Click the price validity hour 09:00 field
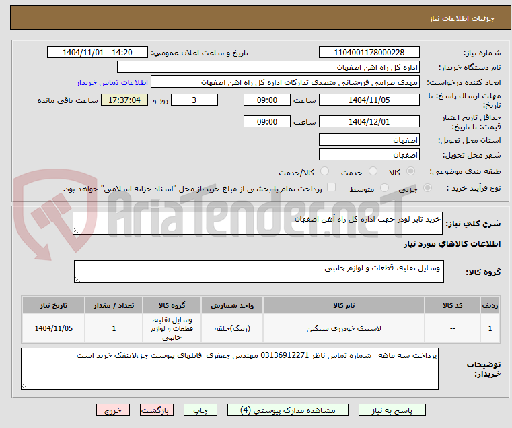The height and width of the screenshot is (428, 512). [x=267, y=122]
